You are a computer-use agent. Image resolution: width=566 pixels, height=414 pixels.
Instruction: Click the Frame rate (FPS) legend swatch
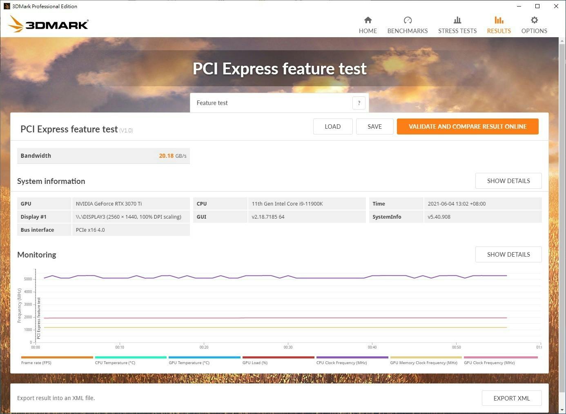tap(57, 357)
